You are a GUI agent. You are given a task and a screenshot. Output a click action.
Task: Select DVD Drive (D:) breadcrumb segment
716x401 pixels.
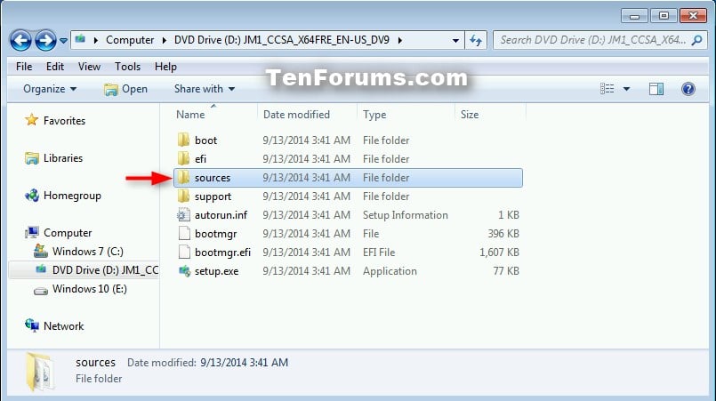[x=282, y=40]
